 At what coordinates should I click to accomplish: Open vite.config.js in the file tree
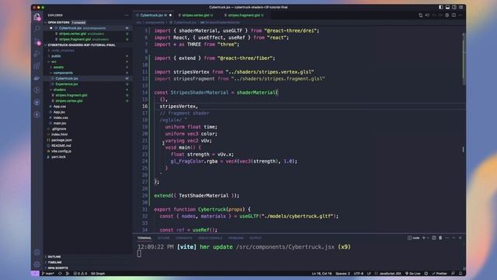point(61,151)
